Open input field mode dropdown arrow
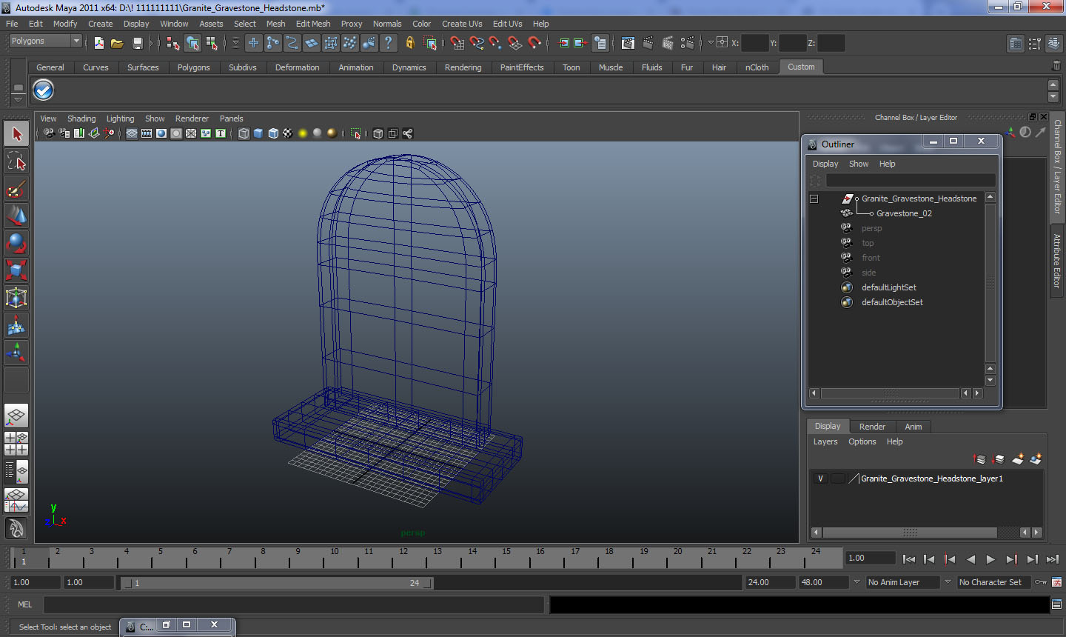1066x637 pixels. (711, 42)
